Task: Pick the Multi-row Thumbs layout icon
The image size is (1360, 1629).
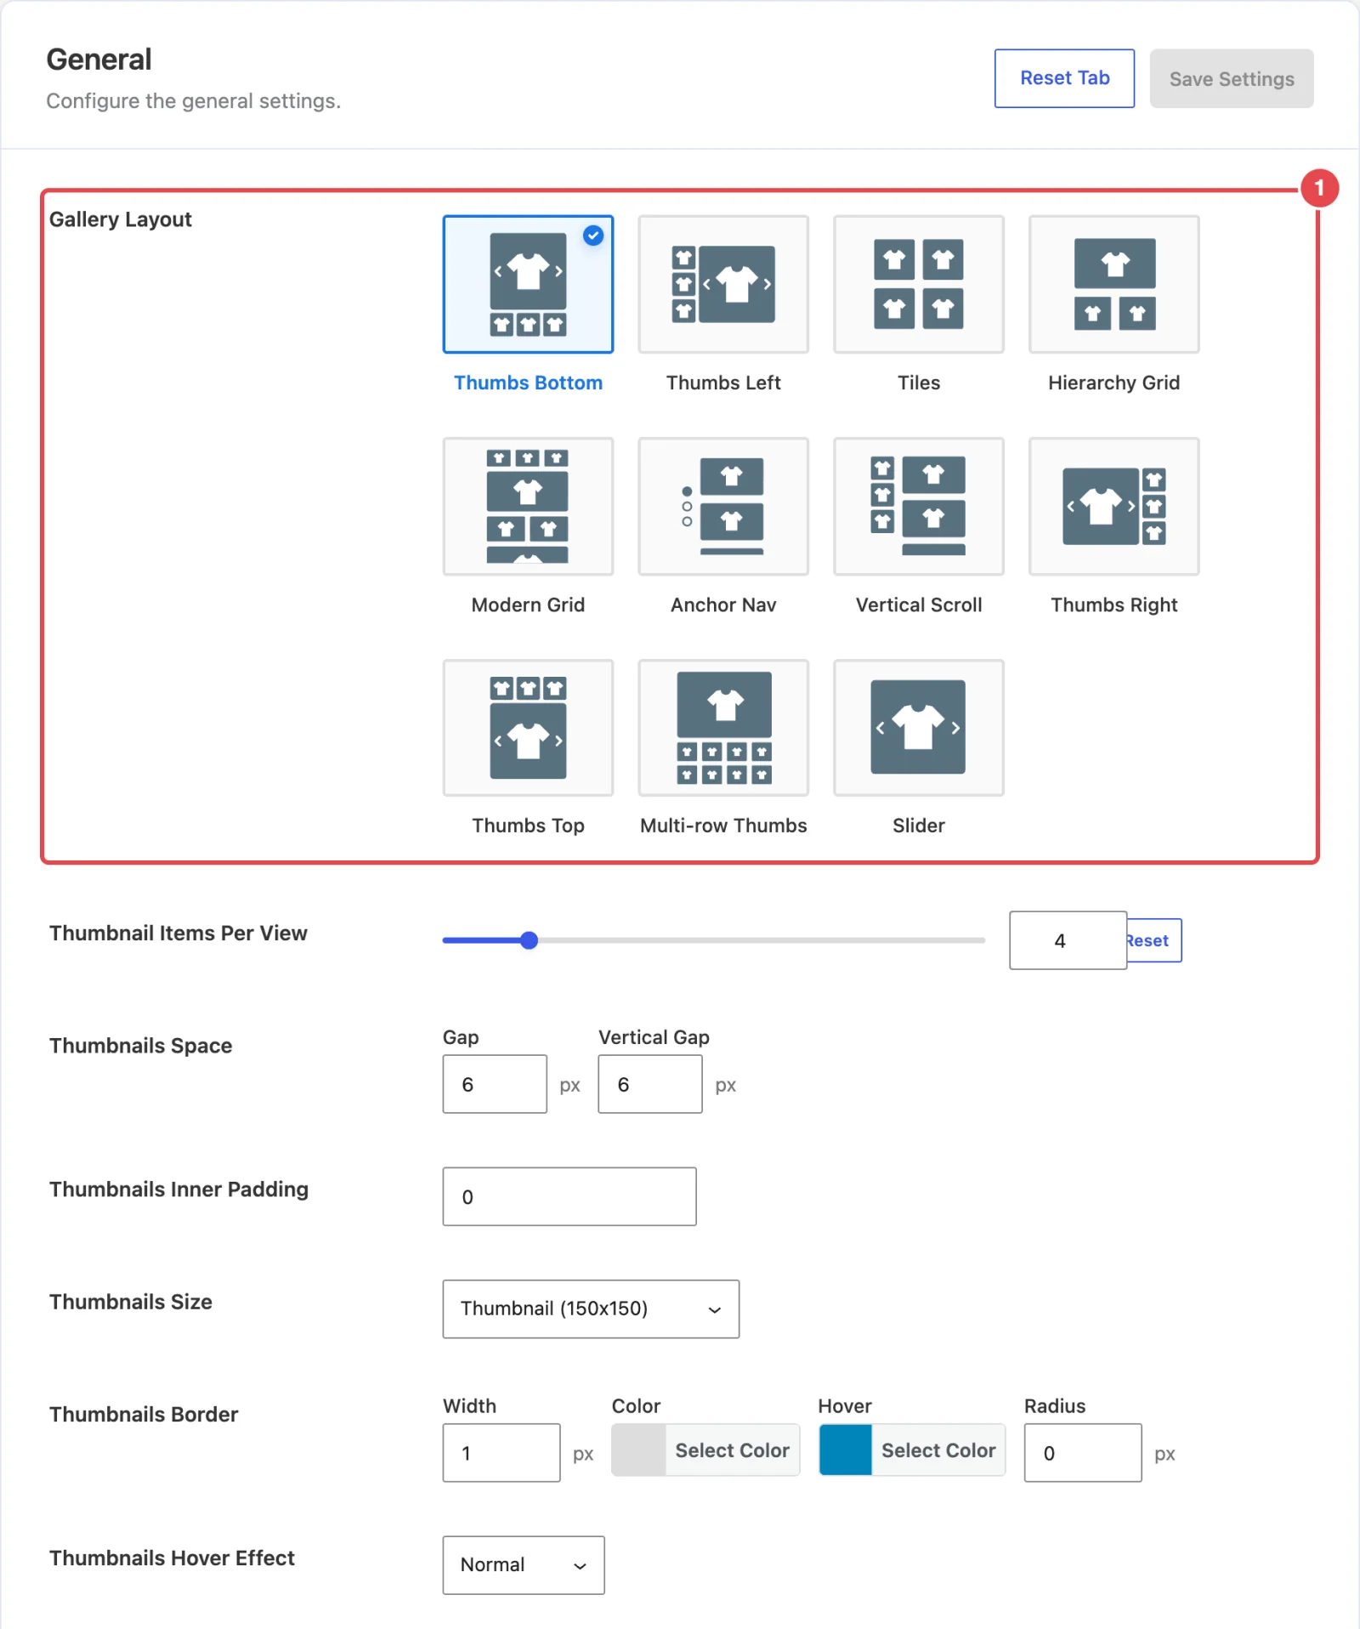Action: tap(723, 728)
